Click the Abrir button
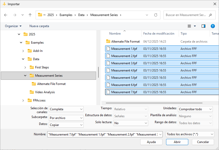 (177, 142)
